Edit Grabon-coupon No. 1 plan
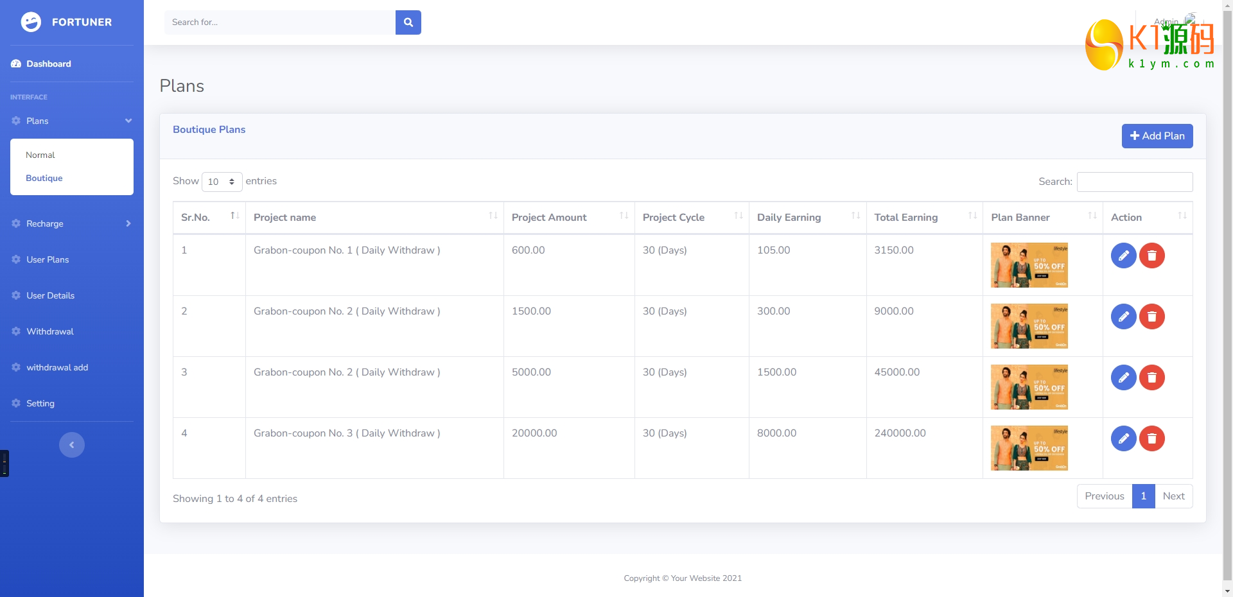1233x597 pixels. click(x=1123, y=255)
